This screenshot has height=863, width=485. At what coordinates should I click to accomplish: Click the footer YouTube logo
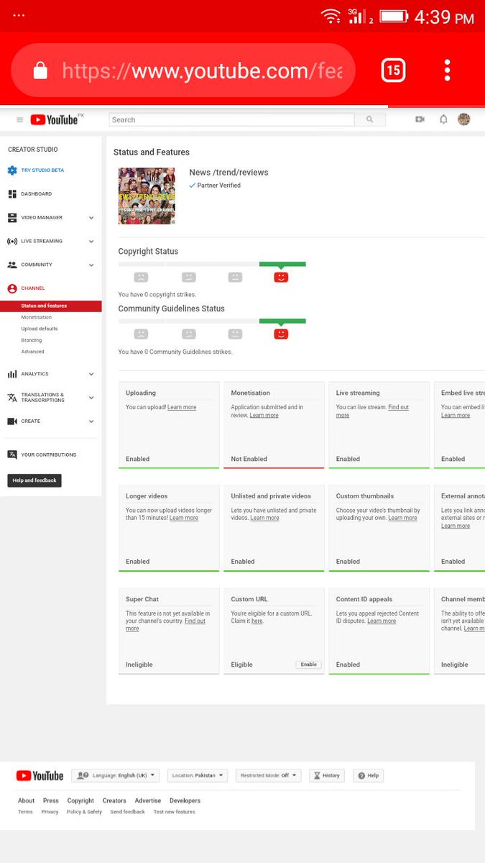coord(40,776)
